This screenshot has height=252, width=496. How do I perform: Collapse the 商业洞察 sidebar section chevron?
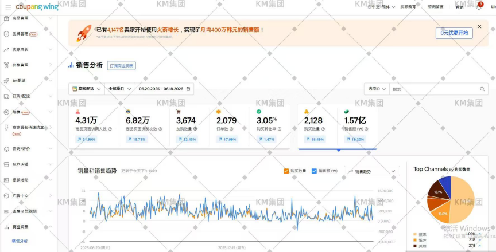[x=51, y=227]
